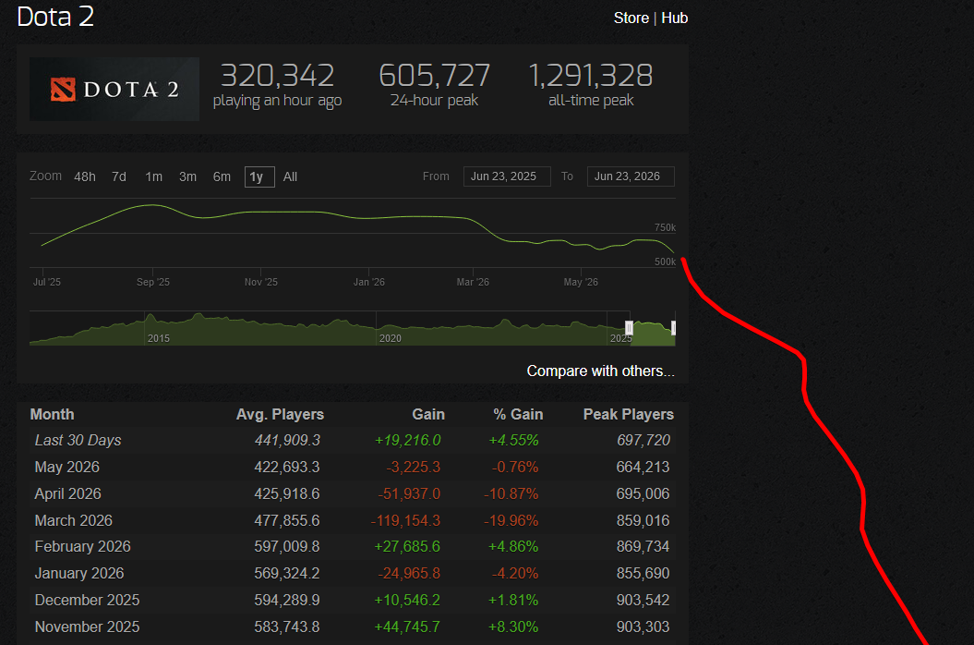
Task: Click the % Gain column header
Action: click(x=518, y=414)
